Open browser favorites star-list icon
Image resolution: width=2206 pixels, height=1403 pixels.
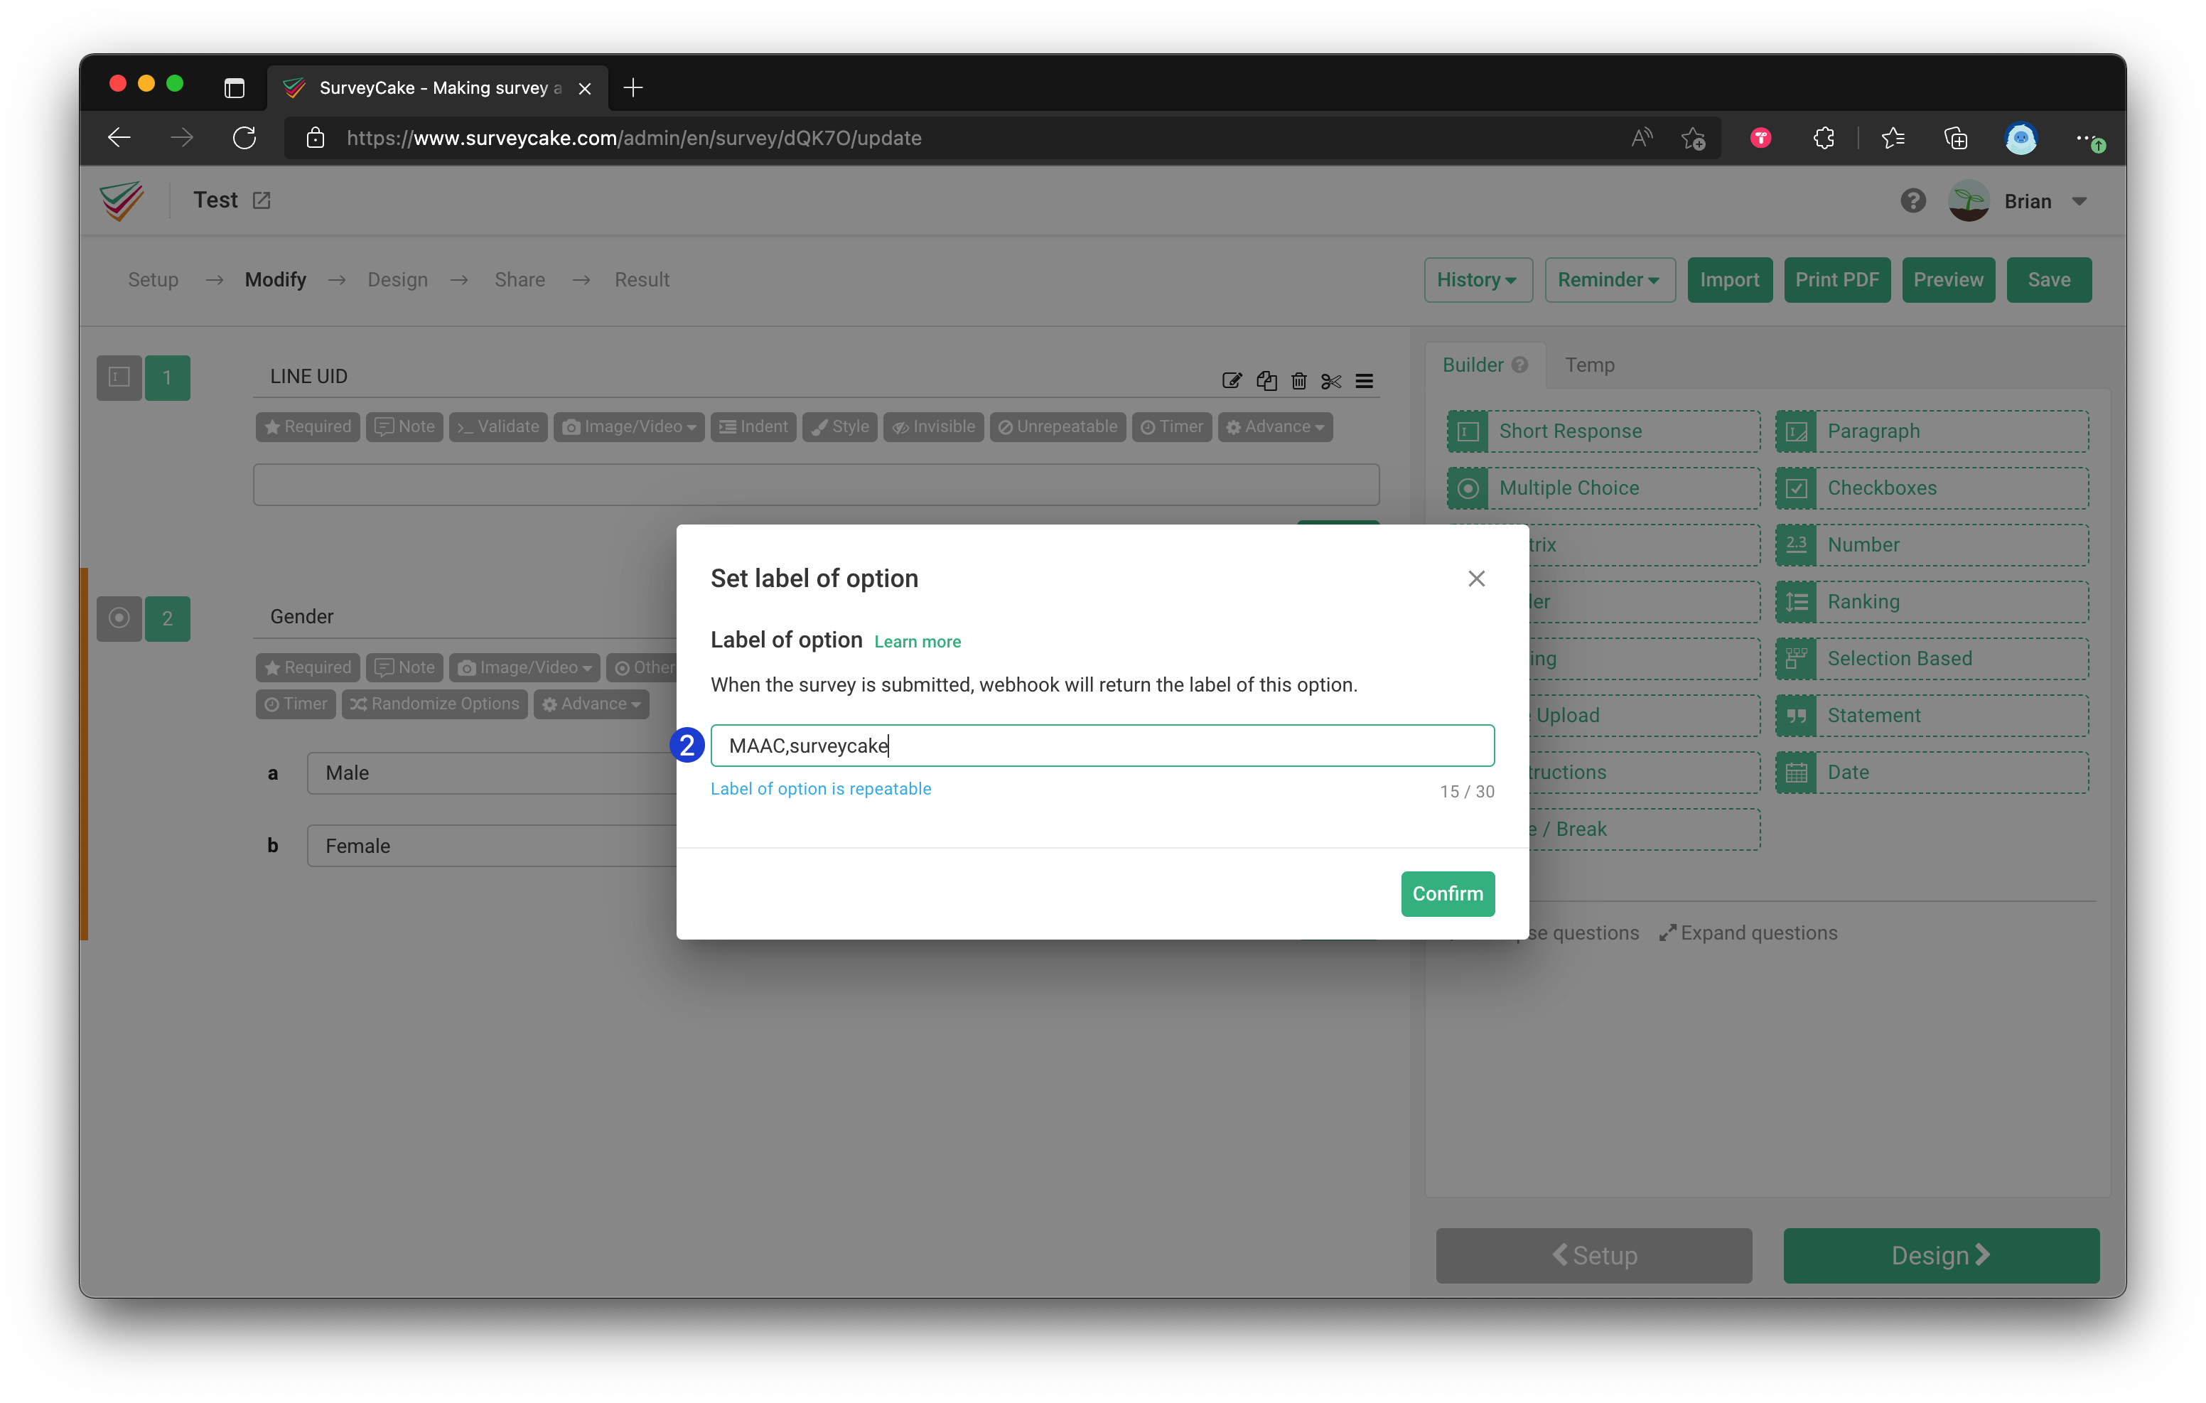1893,139
